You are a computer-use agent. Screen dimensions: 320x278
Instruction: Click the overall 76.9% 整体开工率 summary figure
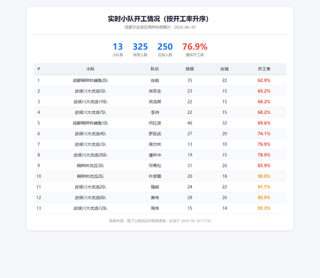[x=195, y=47]
